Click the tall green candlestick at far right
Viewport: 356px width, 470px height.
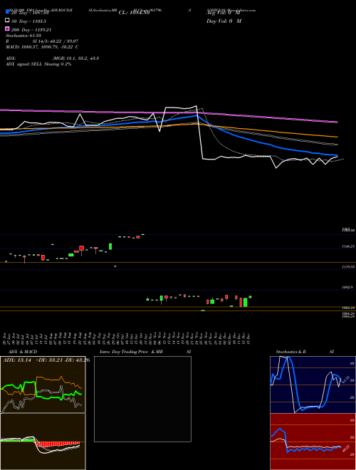[246, 302]
